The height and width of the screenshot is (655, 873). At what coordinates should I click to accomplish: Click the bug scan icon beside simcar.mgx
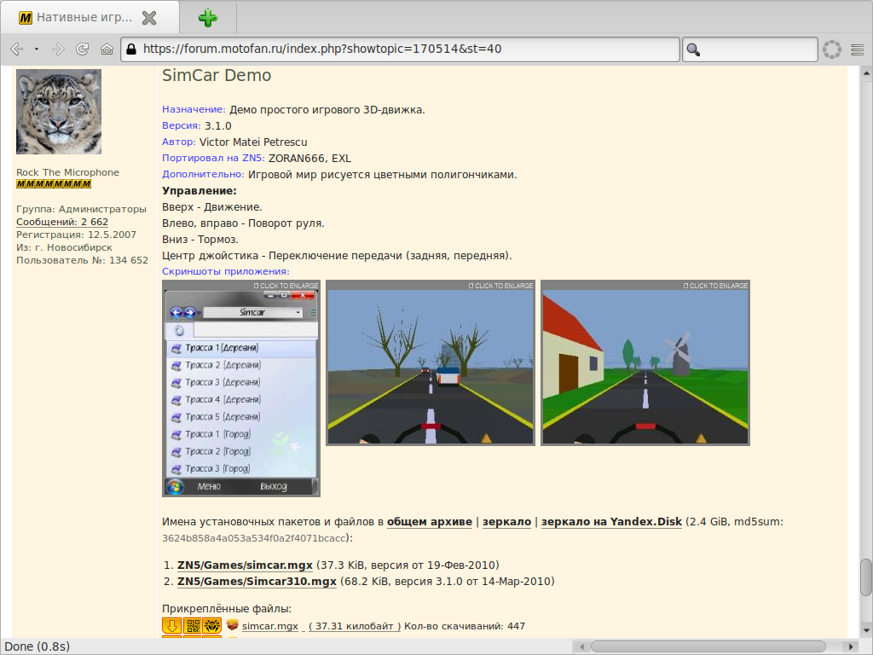click(x=212, y=626)
